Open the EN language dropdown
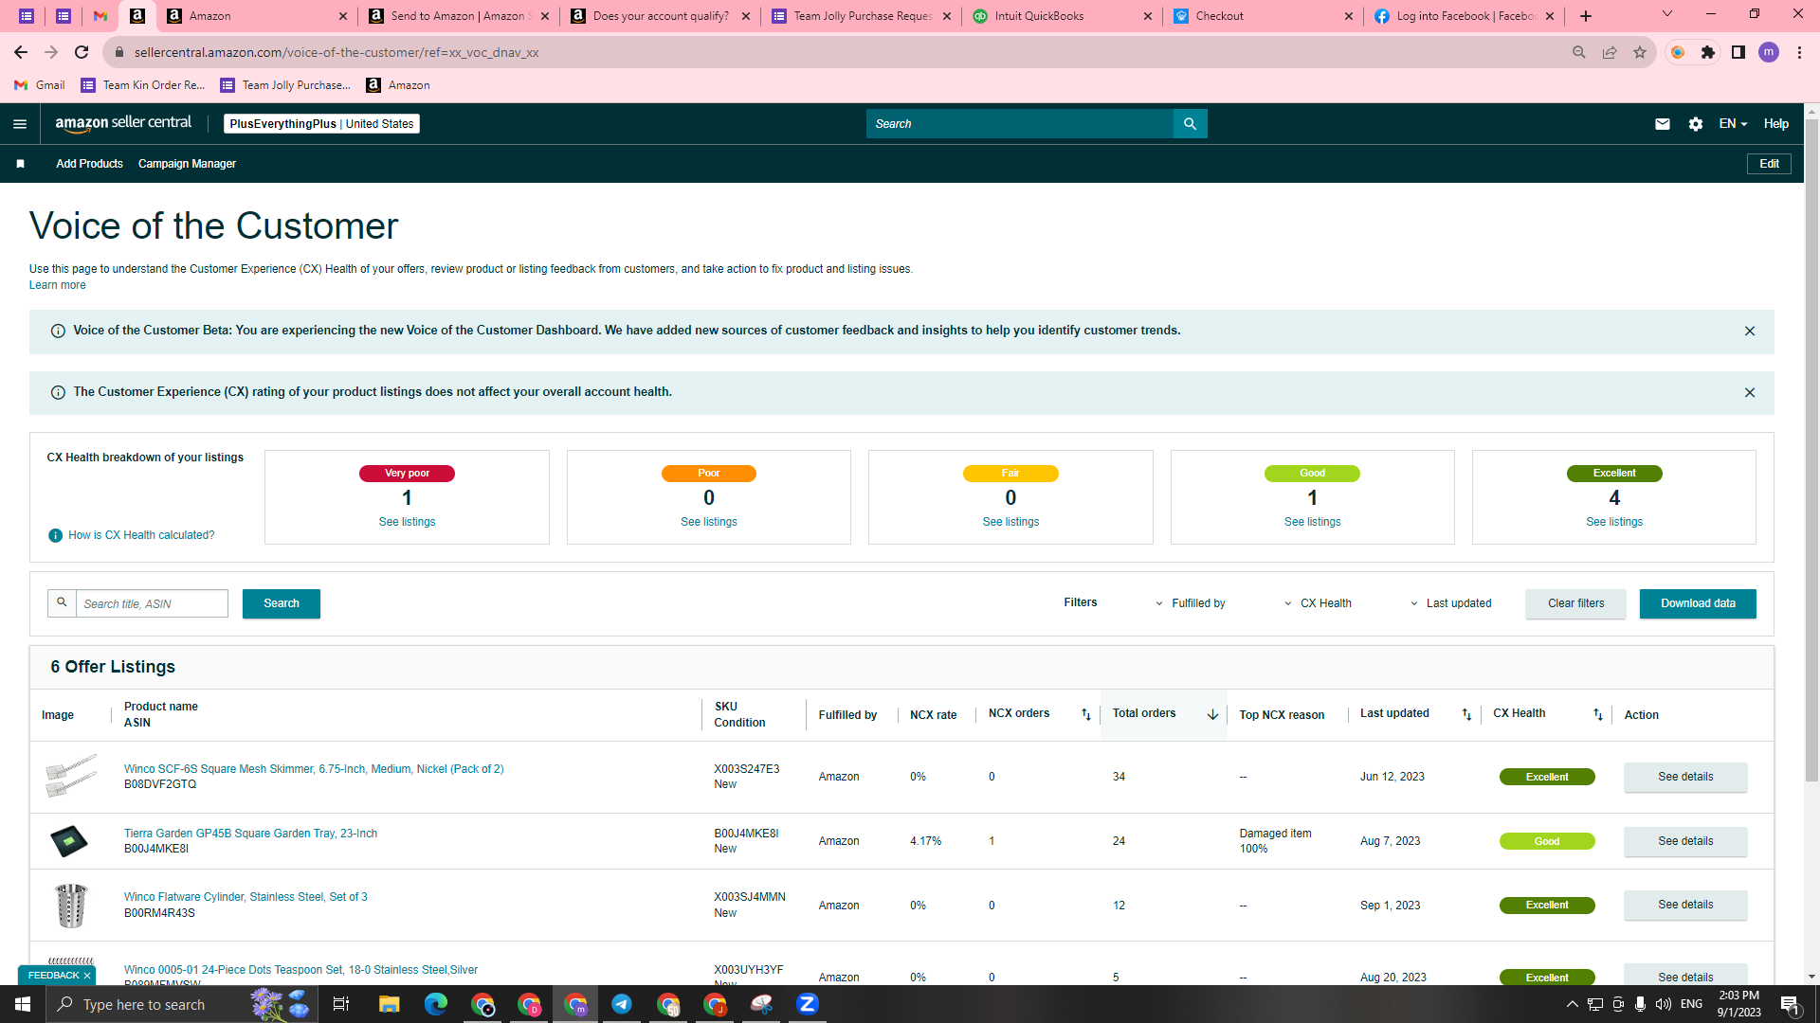The width and height of the screenshot is (1820, 1023). [x=1733, y=124]
